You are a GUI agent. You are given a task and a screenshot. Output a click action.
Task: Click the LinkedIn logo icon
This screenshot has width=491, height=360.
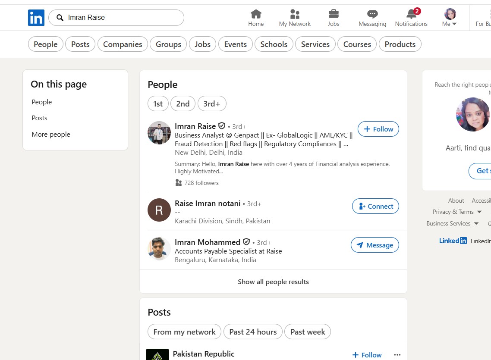[x=36, y=18]
